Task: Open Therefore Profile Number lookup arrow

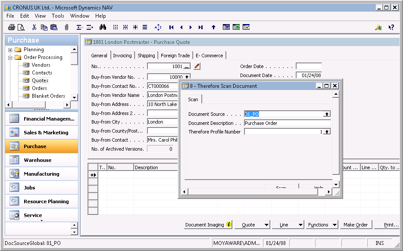Action: point(327,132)
